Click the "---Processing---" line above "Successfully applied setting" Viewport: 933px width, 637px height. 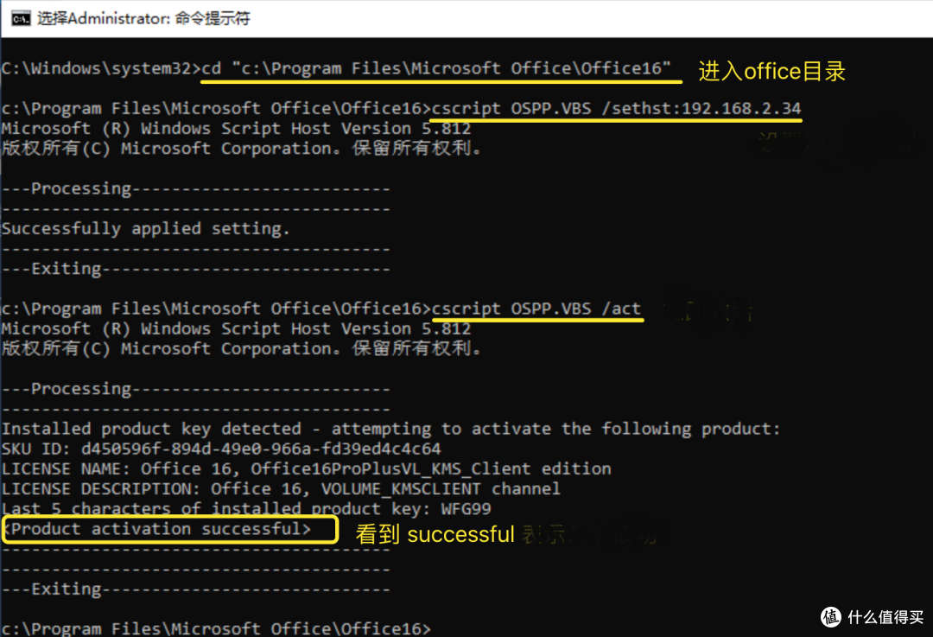coord(196,188)
